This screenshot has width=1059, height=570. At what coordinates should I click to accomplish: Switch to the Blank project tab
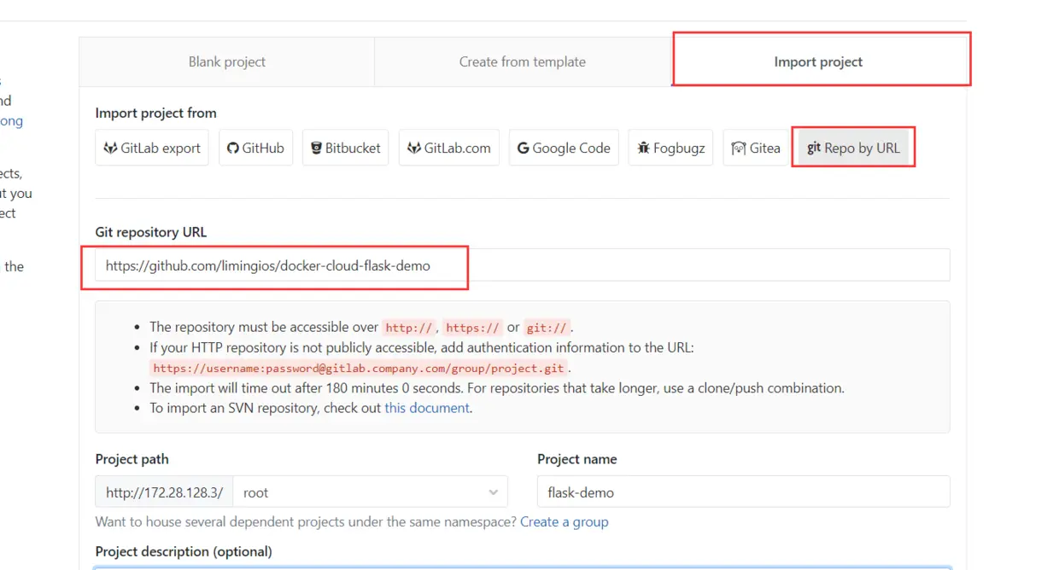click(226, 61)
